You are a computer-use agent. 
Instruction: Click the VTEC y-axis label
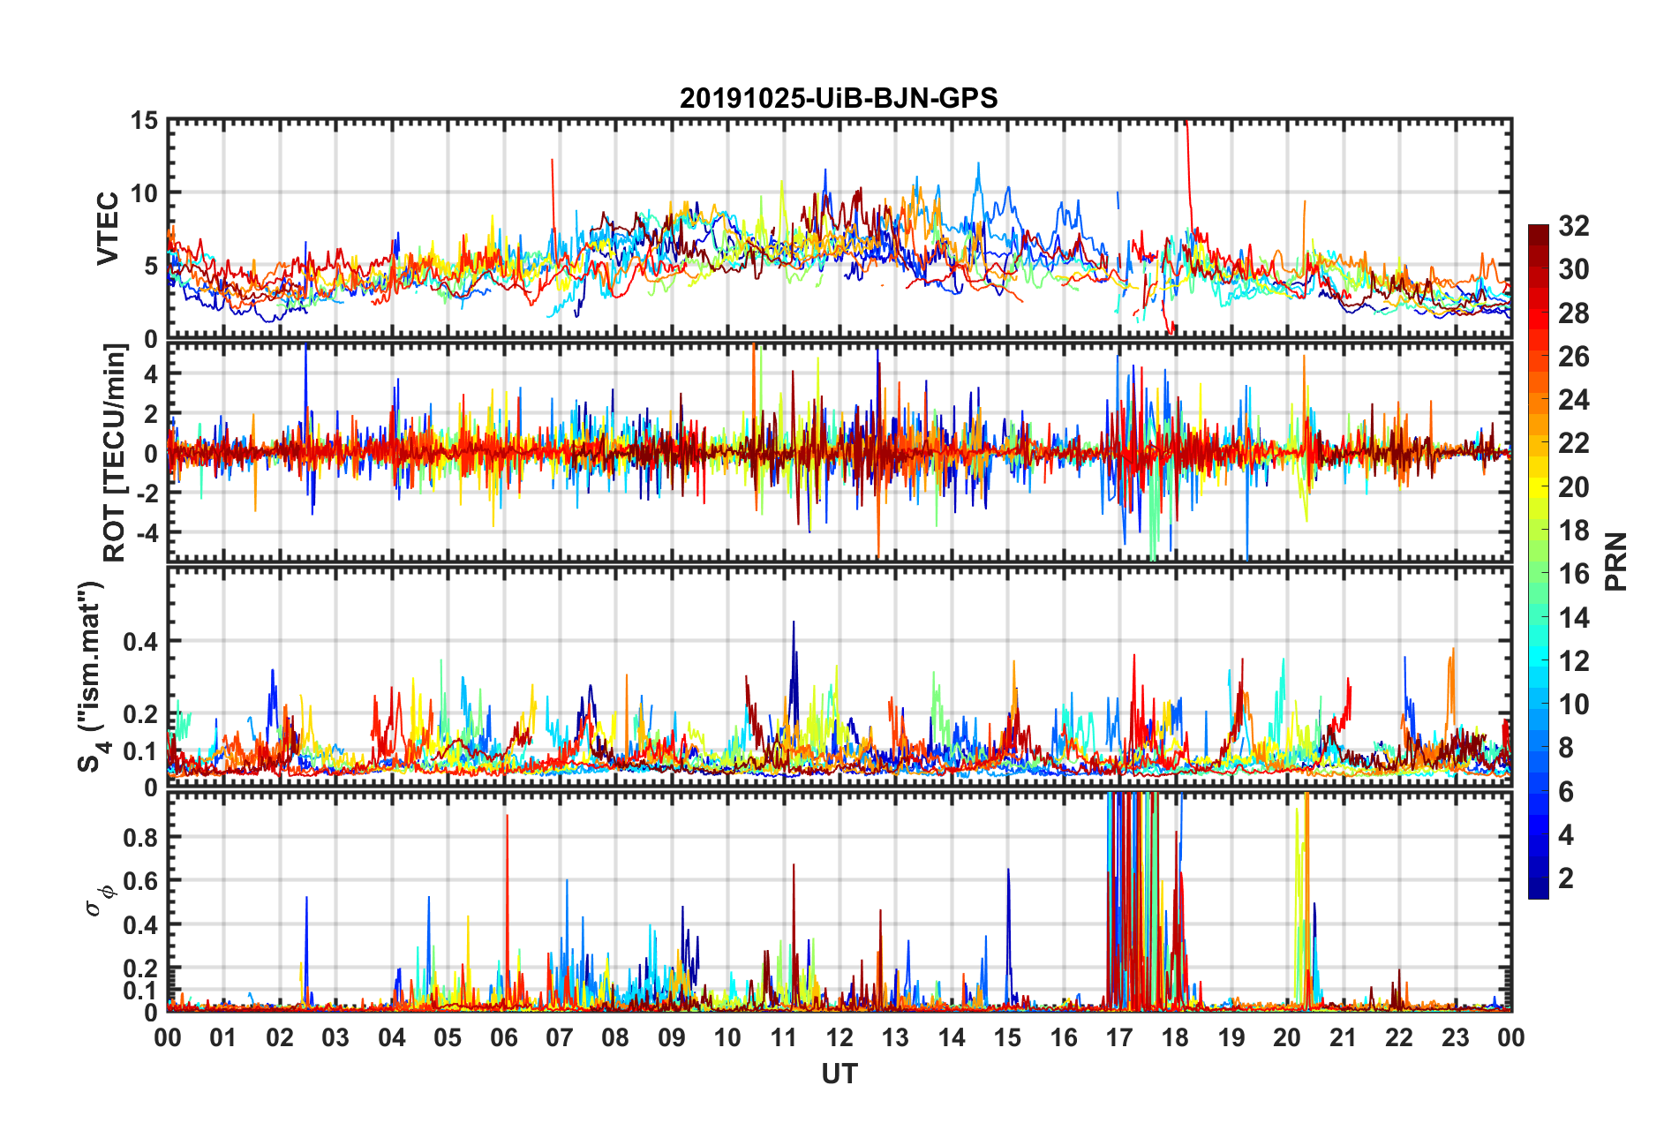[x=107, y=228]
